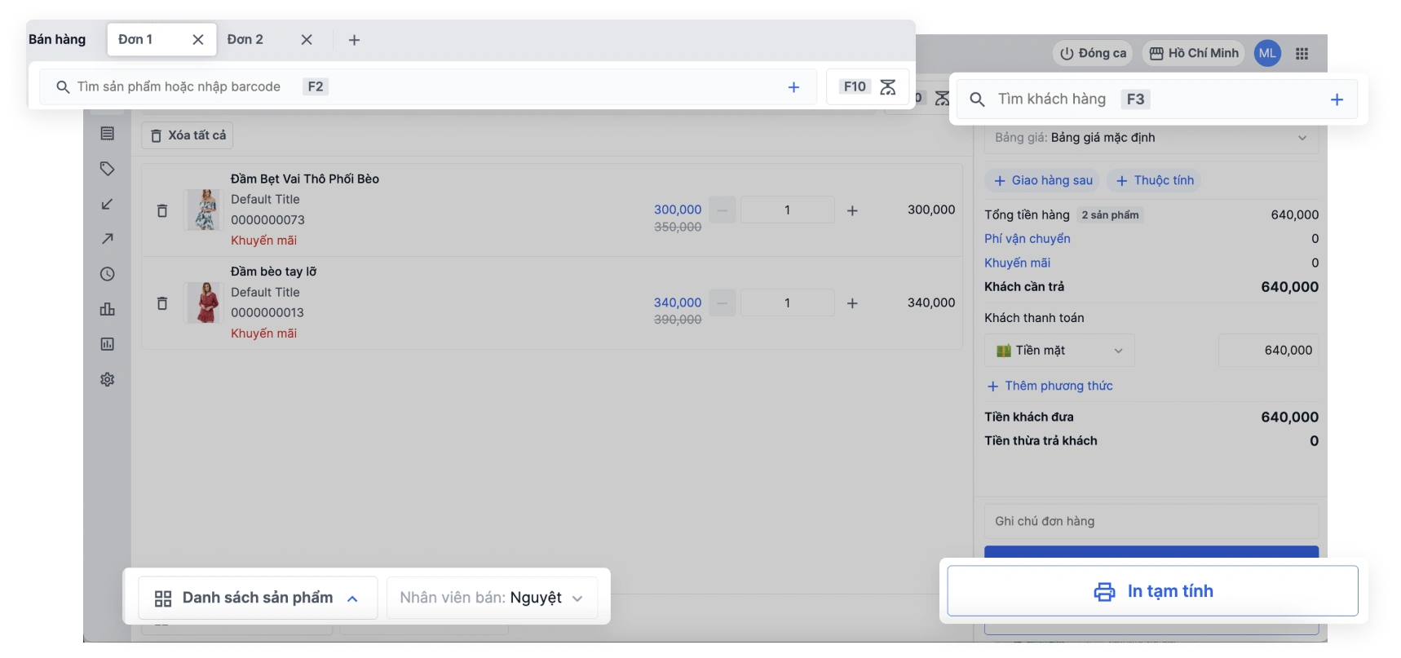Click the plus icon in product search
This screenshot has width=1401, height=658.
point(793,87)
